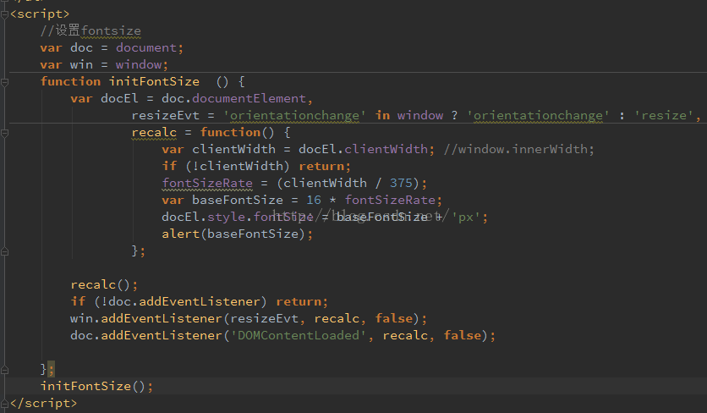Click the word 'document' in var doc line
Viewport: 707px width, 413px height.
pyautogui.click(x=146, y=48)
